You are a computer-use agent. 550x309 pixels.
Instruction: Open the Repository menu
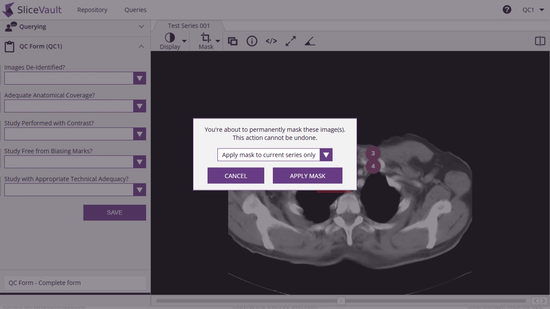(x=92, y=9)
